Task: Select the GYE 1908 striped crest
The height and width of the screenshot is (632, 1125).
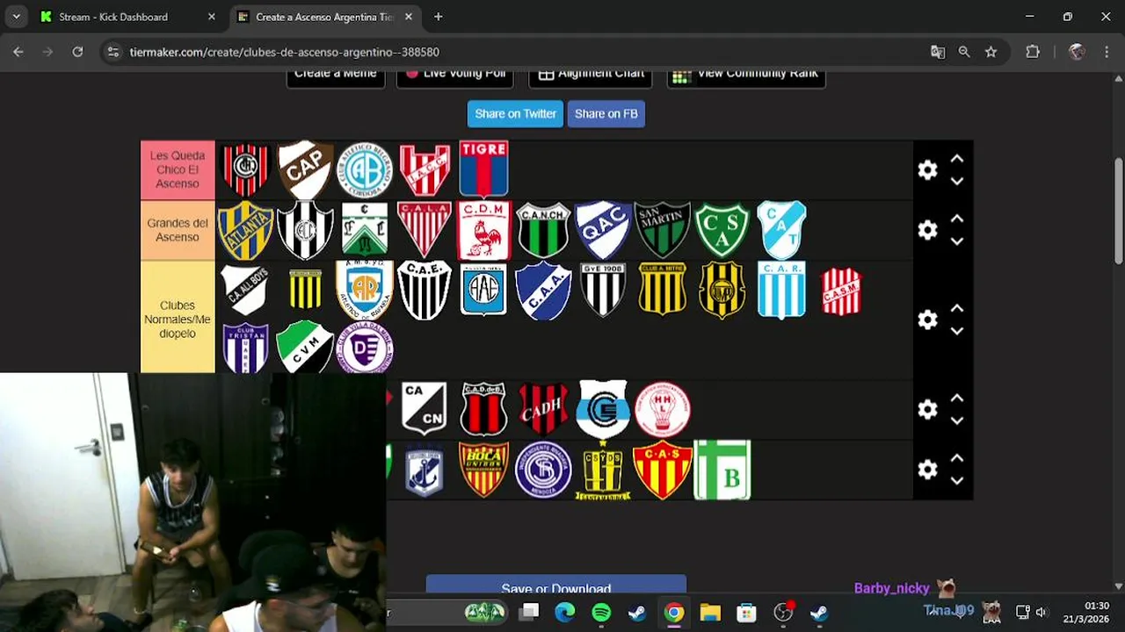Action: [x=603, y=291]
